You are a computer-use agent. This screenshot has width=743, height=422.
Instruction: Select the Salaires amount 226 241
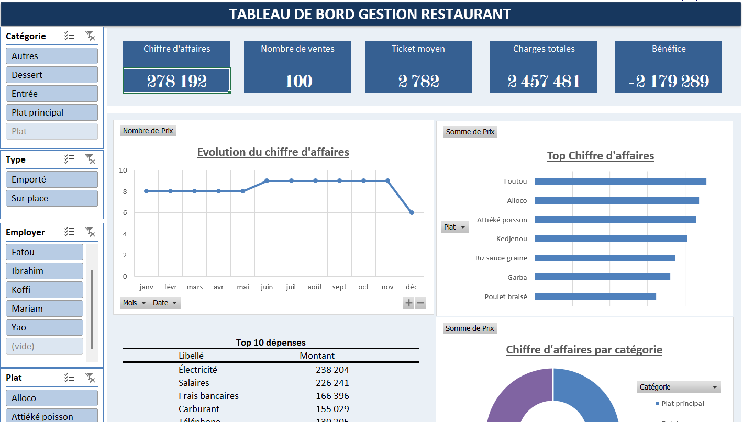pos(332,383)
